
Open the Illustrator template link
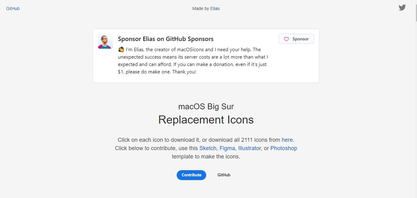250,148
